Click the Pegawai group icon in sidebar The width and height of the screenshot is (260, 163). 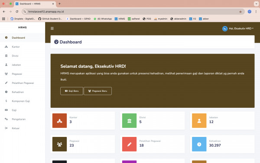(x=6, y=74)
